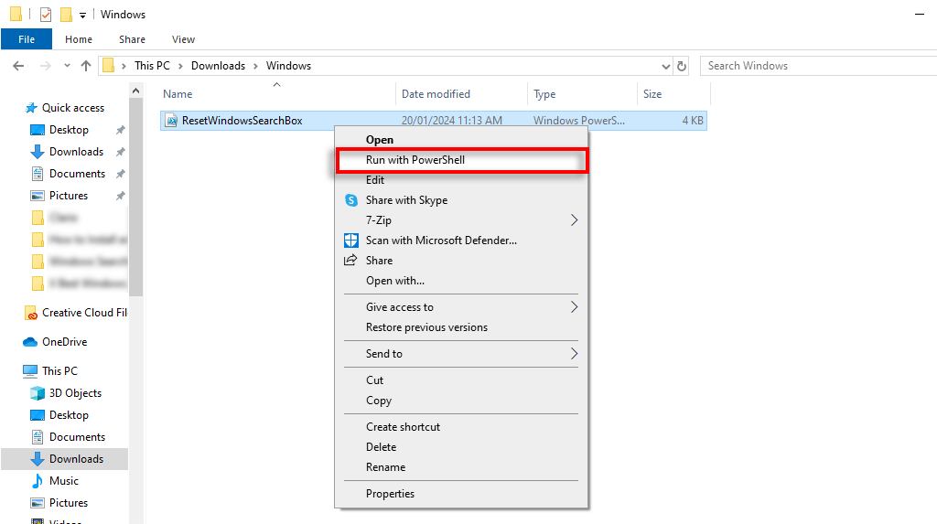Click the properties checkmark quick access icon
Screen dimensions: 937x524
(45, 15)
